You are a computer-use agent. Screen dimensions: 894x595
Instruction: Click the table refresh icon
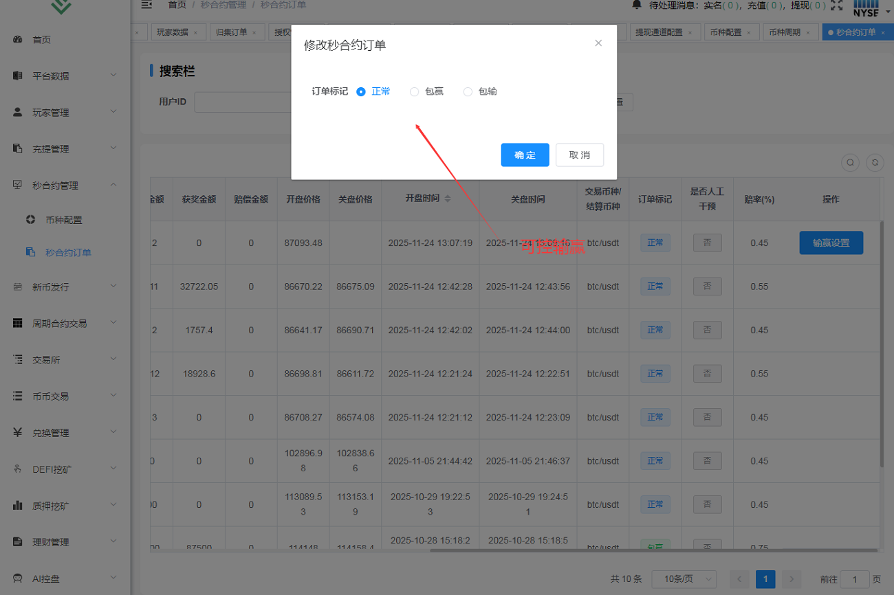click(875, 163)
